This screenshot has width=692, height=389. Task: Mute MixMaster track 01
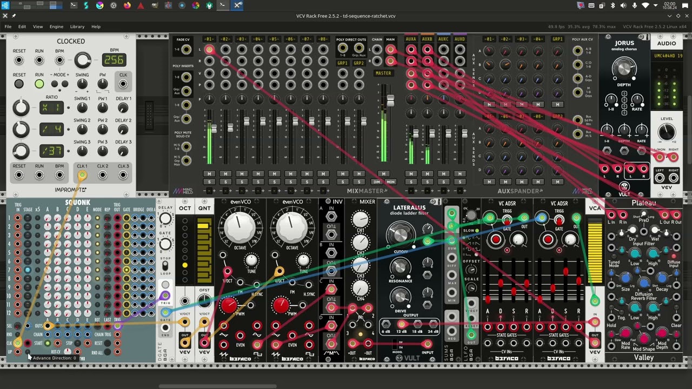[x=209, y=173]
